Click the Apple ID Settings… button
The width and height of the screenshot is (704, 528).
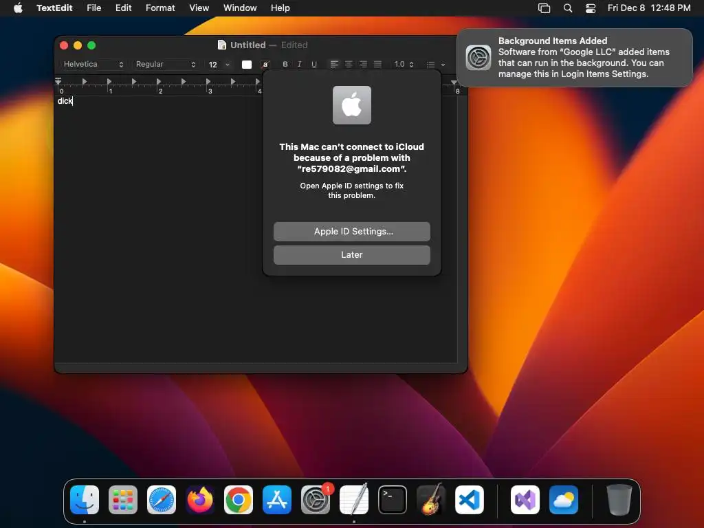352,231
